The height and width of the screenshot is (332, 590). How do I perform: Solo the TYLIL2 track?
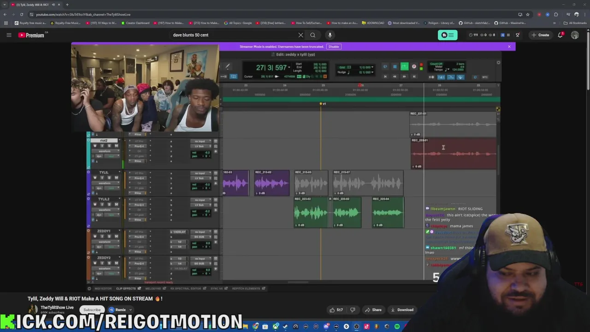(109, 204)
